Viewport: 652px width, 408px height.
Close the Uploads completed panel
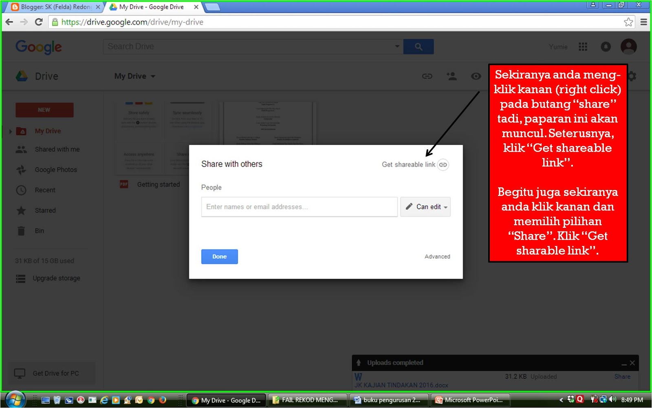[632, 363]
